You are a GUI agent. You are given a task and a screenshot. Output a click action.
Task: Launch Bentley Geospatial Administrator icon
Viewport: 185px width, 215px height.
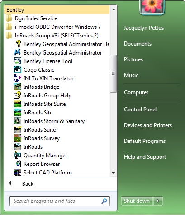[18, 53]
